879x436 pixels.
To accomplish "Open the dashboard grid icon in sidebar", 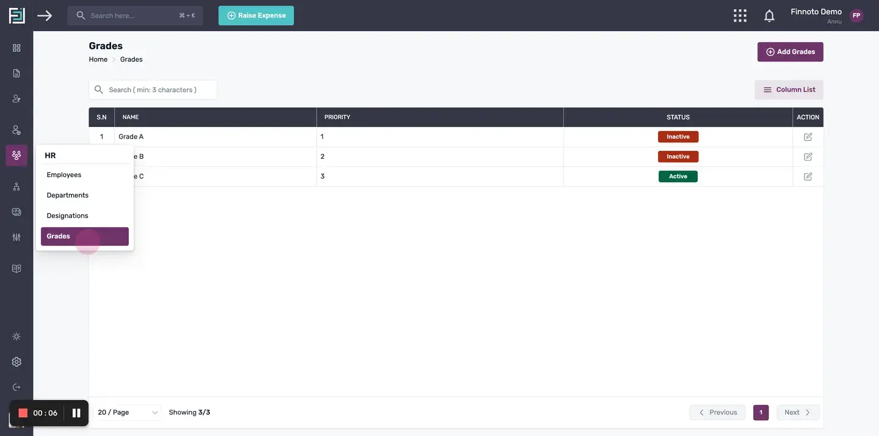I will point(16,48).
